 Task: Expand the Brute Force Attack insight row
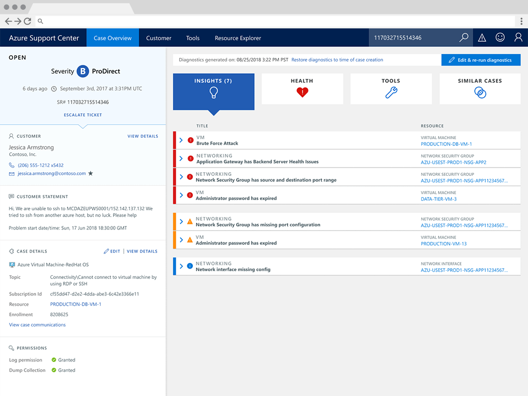coord(181,140)
